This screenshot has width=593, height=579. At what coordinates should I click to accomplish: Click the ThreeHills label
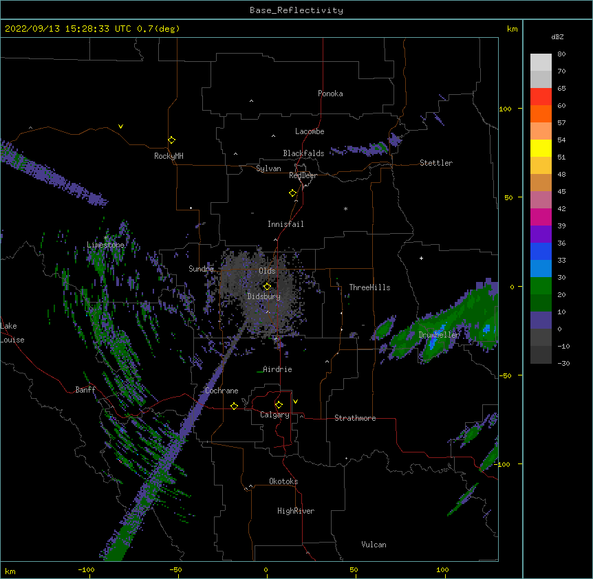tap(369, 287)
